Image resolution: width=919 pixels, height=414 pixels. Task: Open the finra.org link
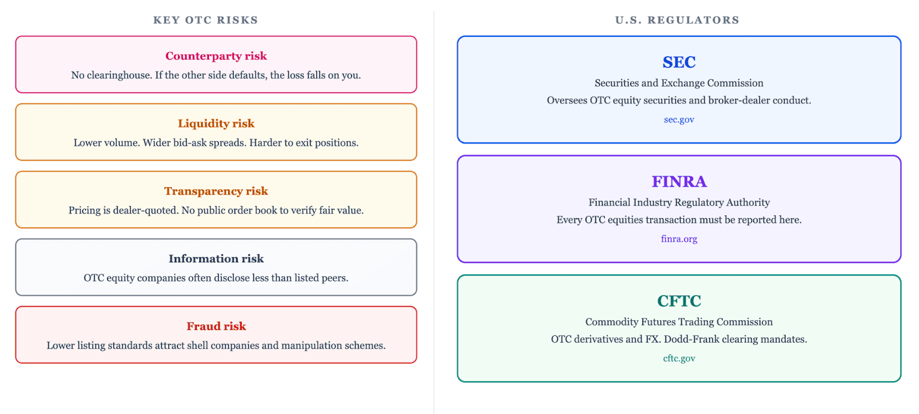pos(679,239)
